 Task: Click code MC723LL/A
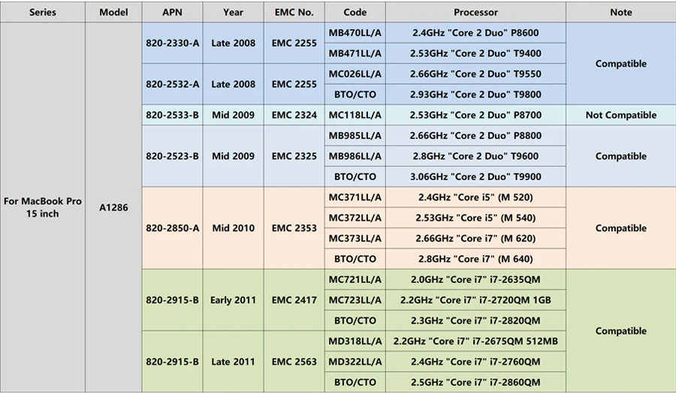click(x=355, y=299)
